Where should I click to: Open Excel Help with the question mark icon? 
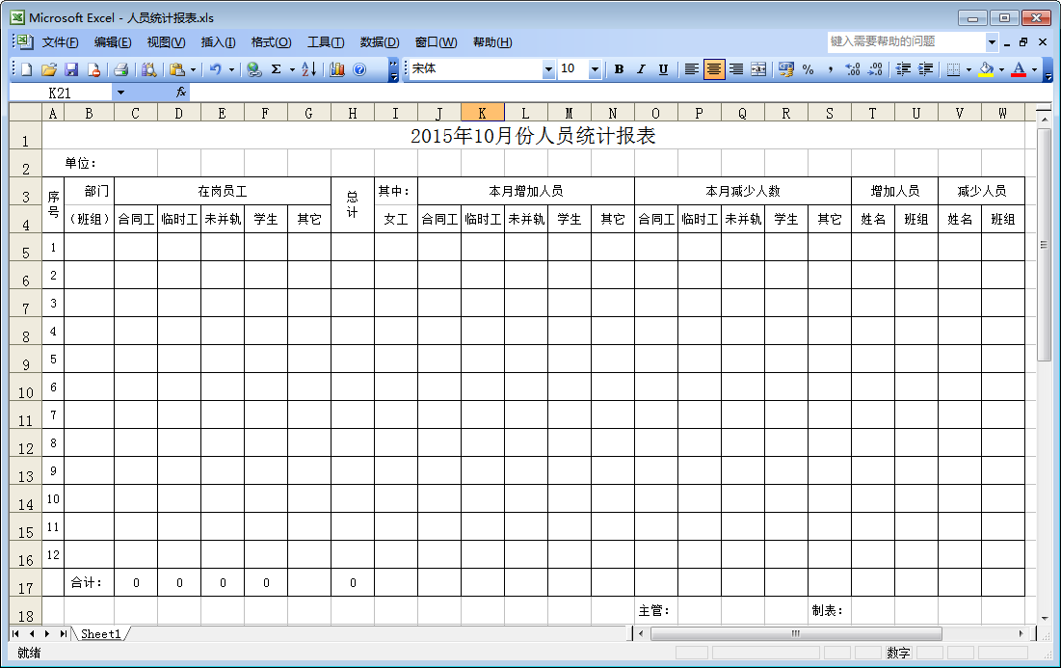[359, 69]
